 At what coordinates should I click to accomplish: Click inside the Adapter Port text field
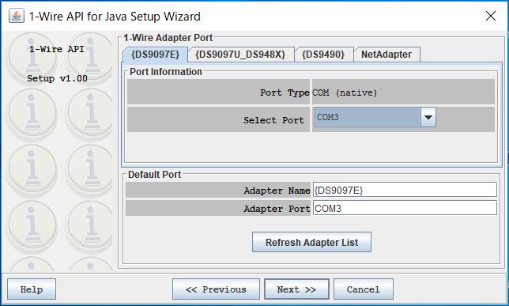405,208
